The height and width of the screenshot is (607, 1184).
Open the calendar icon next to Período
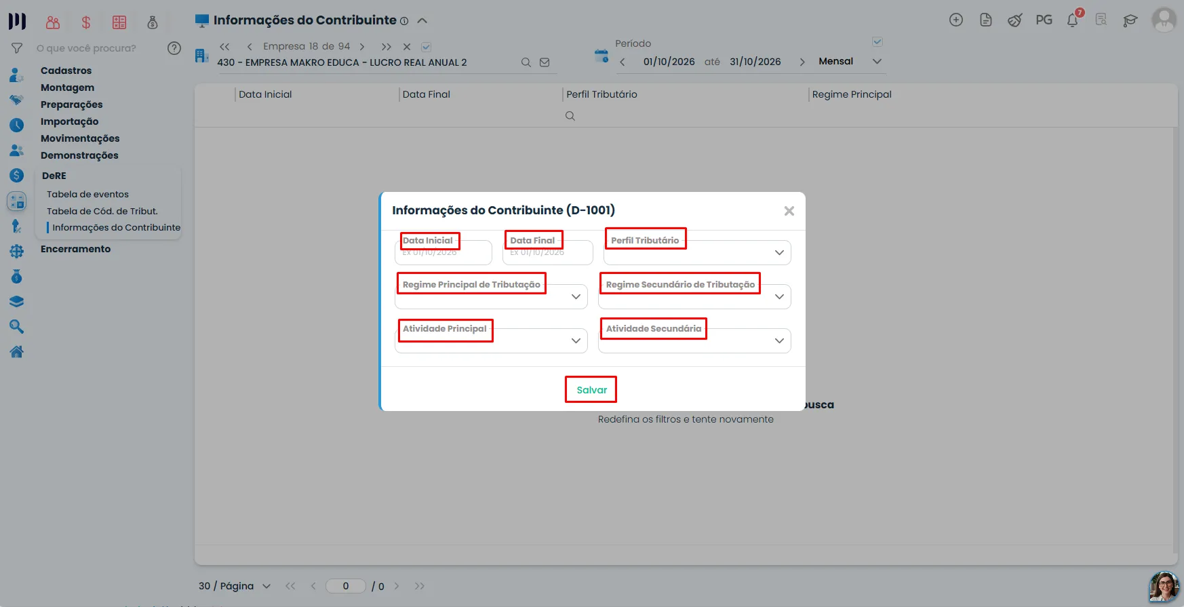(601, 56)
